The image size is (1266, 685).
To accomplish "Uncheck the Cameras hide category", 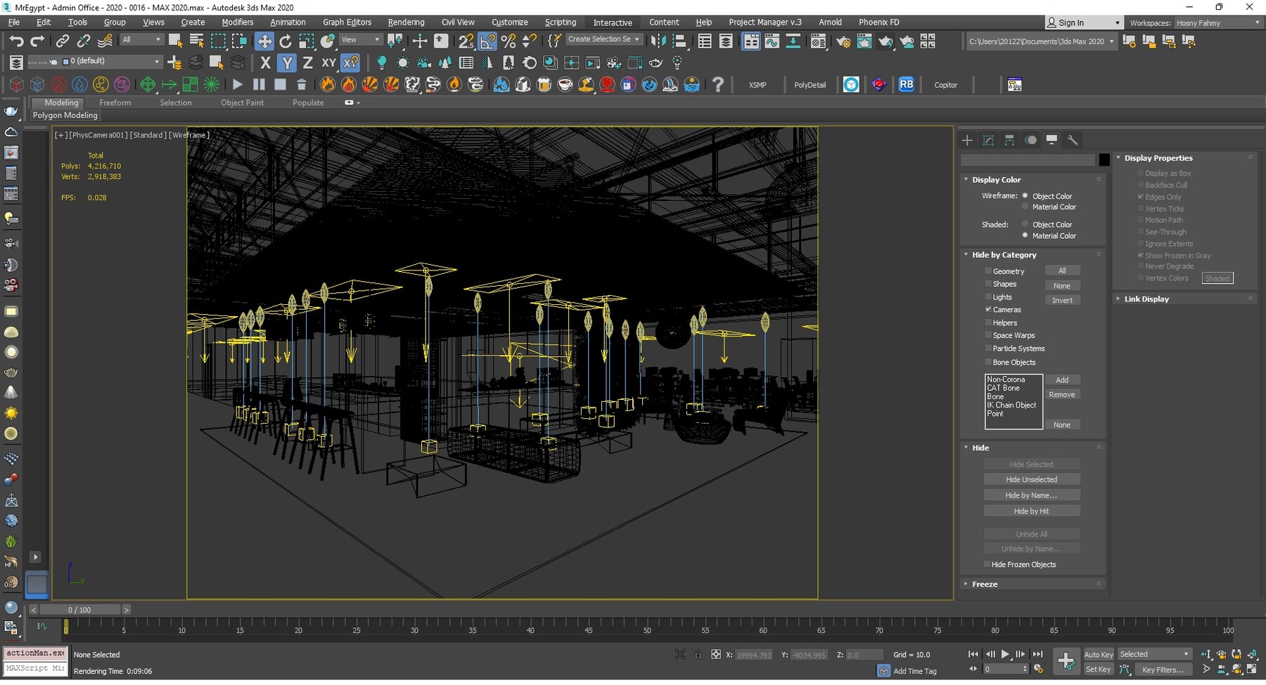I will (988, 310).
